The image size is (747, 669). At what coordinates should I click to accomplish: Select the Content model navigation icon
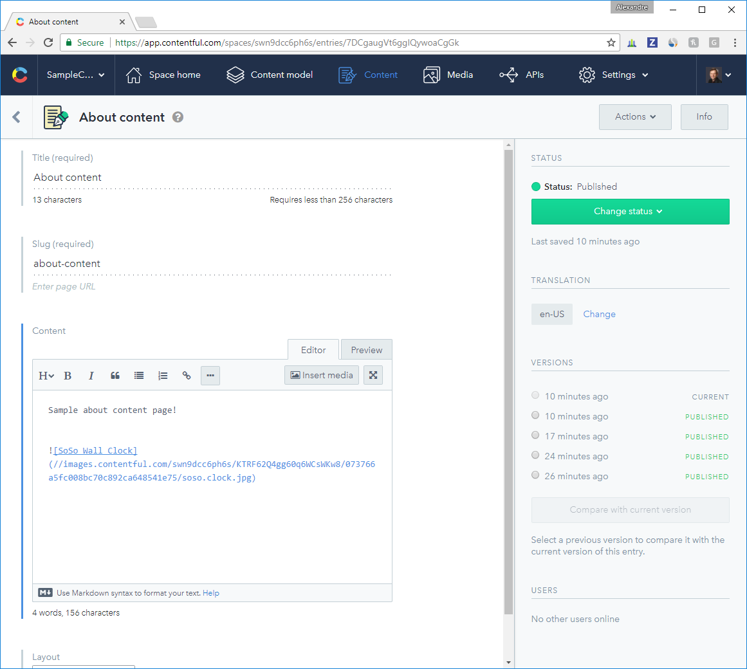235,75
